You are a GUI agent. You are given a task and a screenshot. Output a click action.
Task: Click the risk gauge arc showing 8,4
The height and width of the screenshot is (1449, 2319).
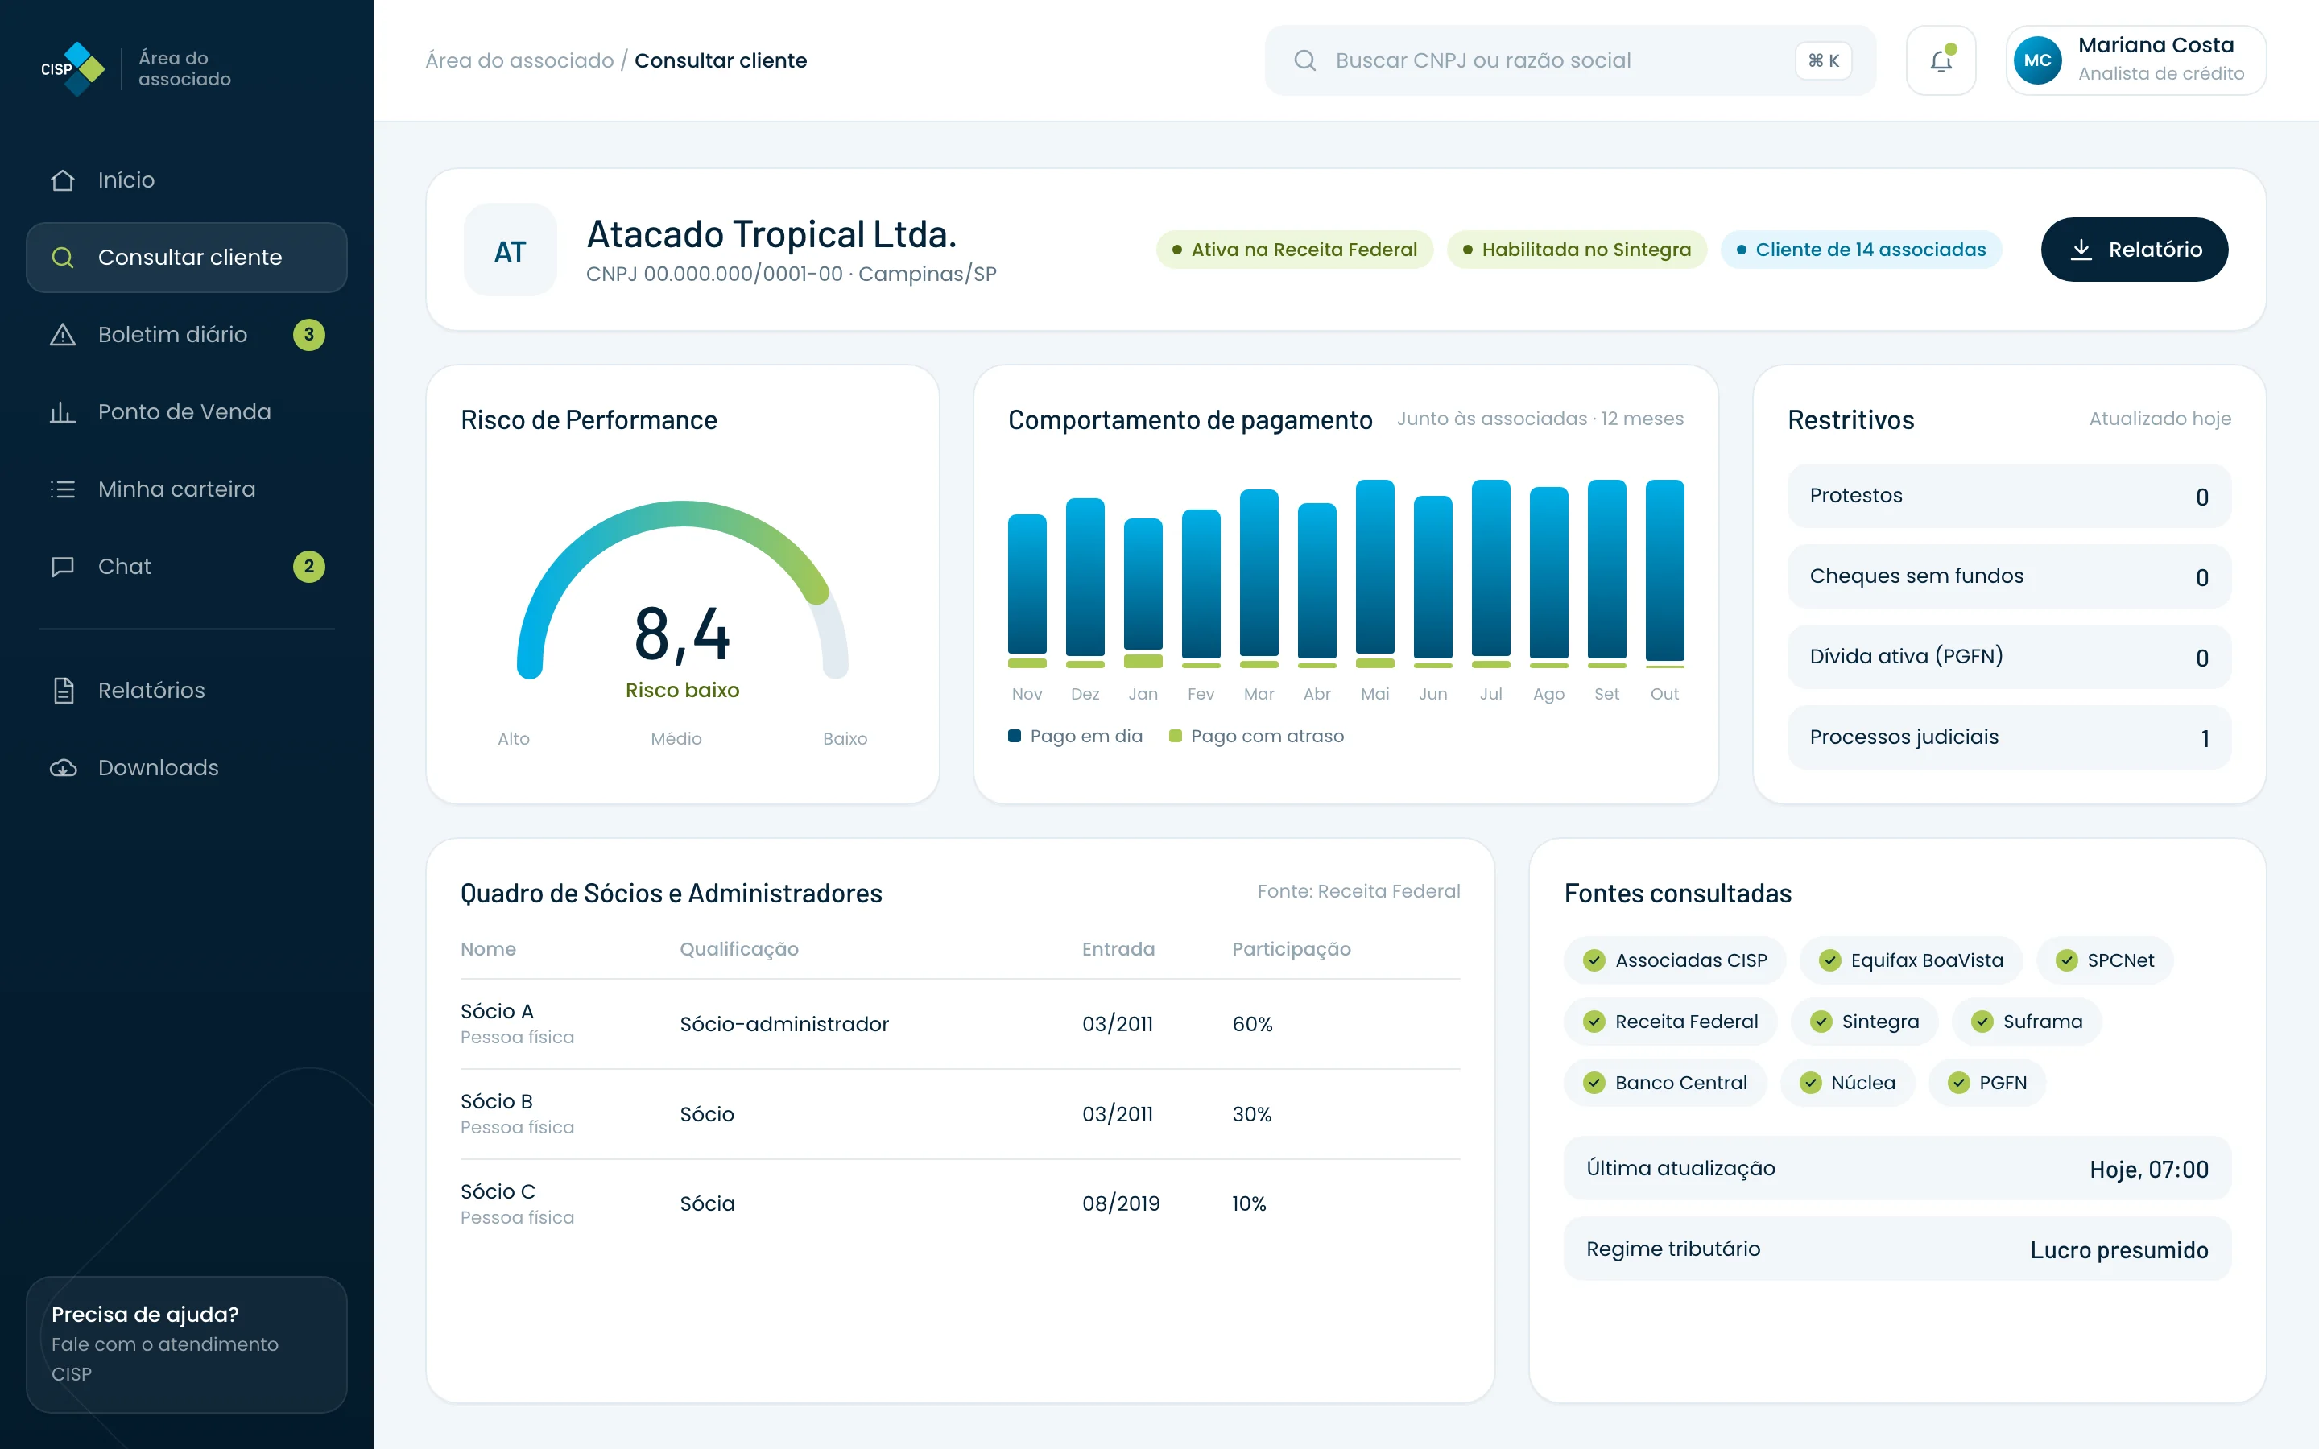682,589
